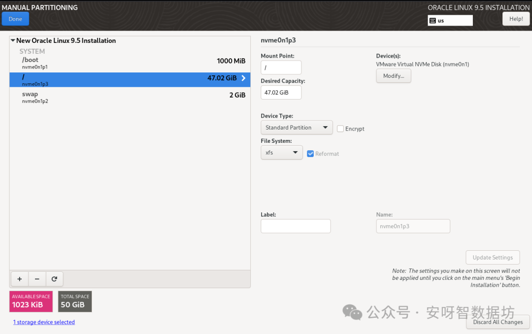Click the remove mount point minus icon
Screen dimensions: 532x334
pyautogui.click(x=37, y=279)
